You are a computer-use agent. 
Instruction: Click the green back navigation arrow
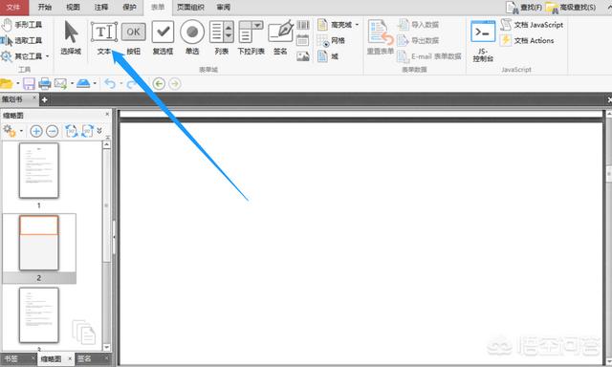[159, 83]
